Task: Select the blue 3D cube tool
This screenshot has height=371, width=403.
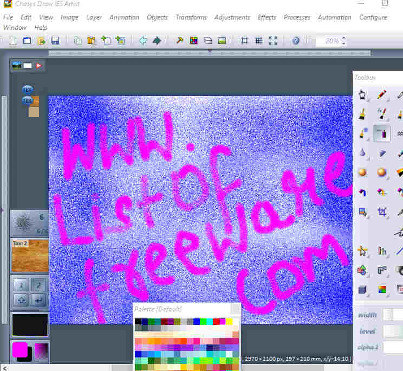Action: pos(362,290)
